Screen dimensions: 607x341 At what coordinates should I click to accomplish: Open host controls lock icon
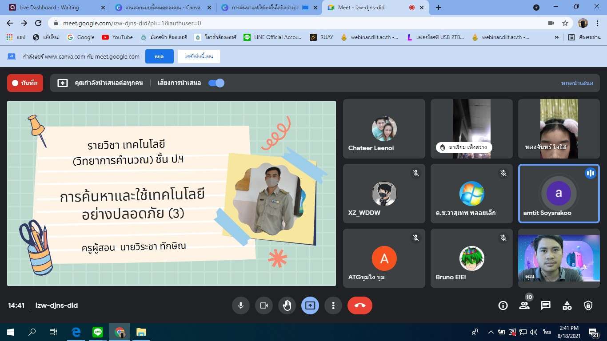click(x=588, y=305)
